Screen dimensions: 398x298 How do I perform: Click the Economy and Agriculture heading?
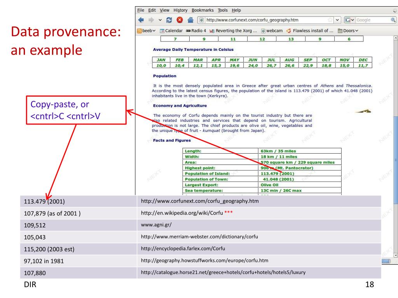pos(180,106)
